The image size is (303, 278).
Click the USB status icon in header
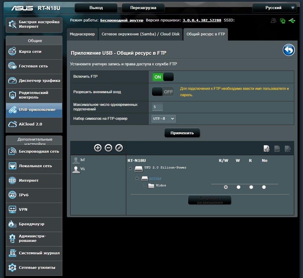pos(292,21)
